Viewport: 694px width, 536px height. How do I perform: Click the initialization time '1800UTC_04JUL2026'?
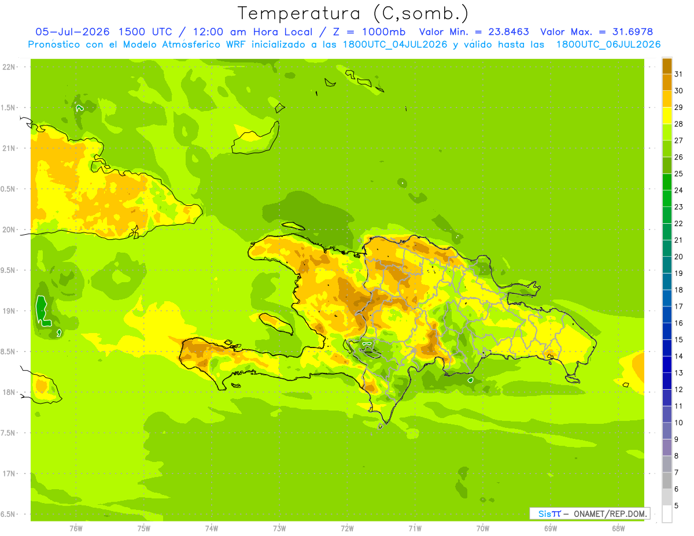click(x=395, y=45)
